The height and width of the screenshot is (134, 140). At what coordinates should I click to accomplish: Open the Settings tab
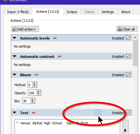108,12
